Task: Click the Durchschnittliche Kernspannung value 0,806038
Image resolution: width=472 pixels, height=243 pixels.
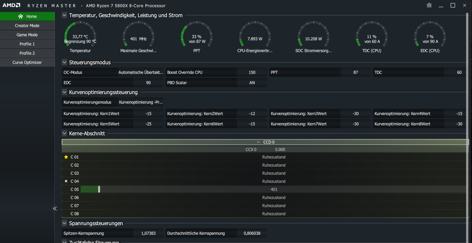Action: 252,233
